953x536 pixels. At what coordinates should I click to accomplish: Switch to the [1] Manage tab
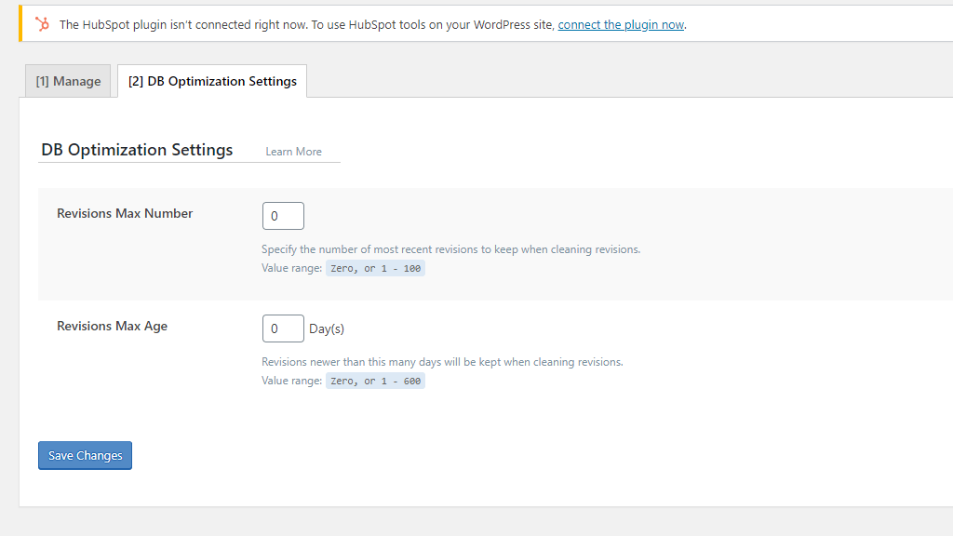coord(68,81)
